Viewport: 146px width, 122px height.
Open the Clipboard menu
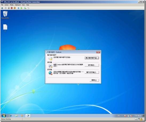18,5
